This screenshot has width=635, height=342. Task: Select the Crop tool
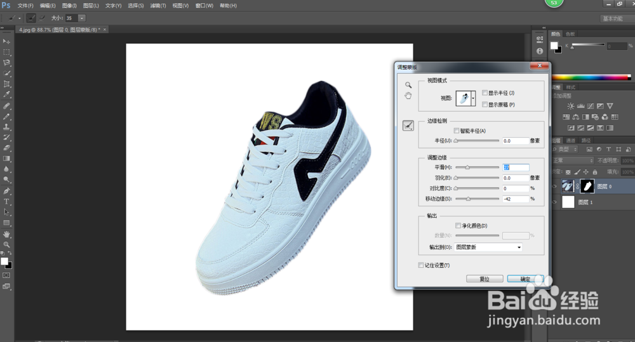point(6,84)
